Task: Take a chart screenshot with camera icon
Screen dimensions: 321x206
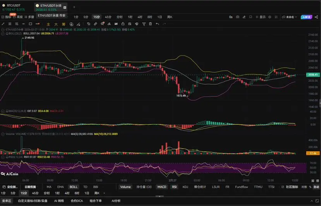Action: tap(237, 17)
